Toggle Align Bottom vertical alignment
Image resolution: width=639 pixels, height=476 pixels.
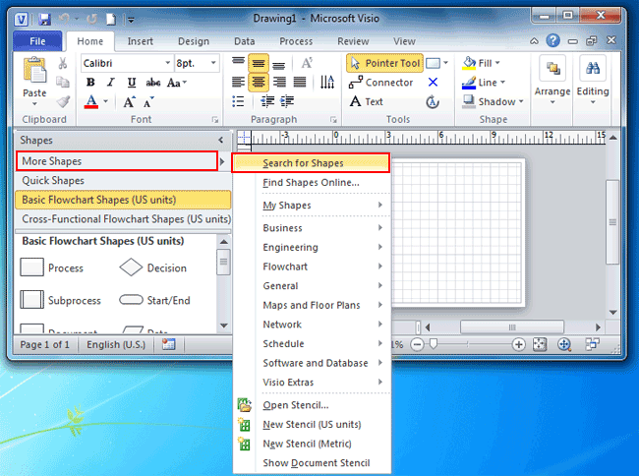pyautogui.click(x=279, y=64)
